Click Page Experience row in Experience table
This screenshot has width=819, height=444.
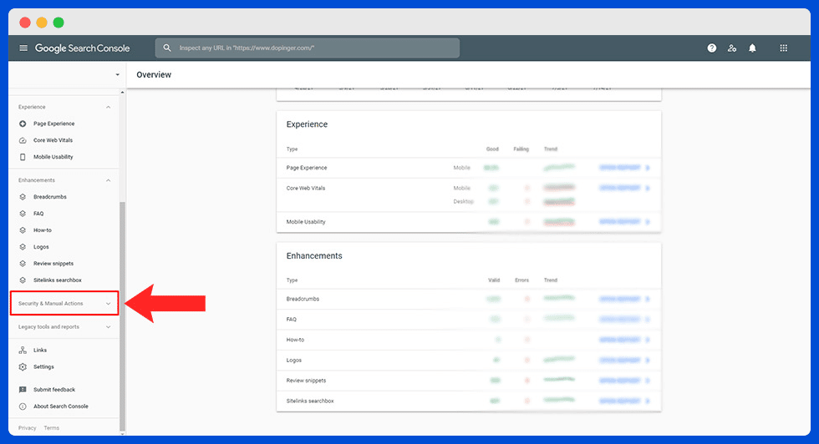click(469, 168)
